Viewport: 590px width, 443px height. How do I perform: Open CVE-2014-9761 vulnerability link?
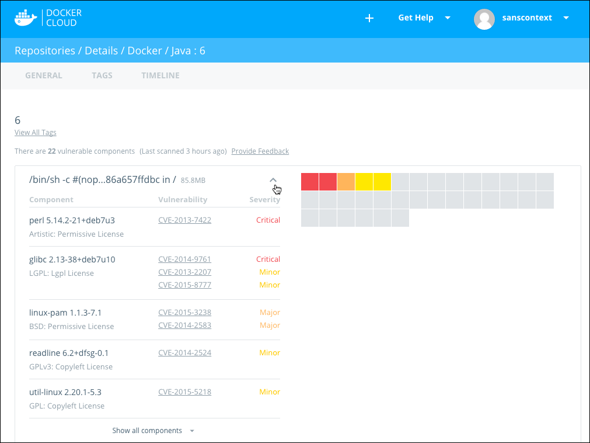click(184, 259)
